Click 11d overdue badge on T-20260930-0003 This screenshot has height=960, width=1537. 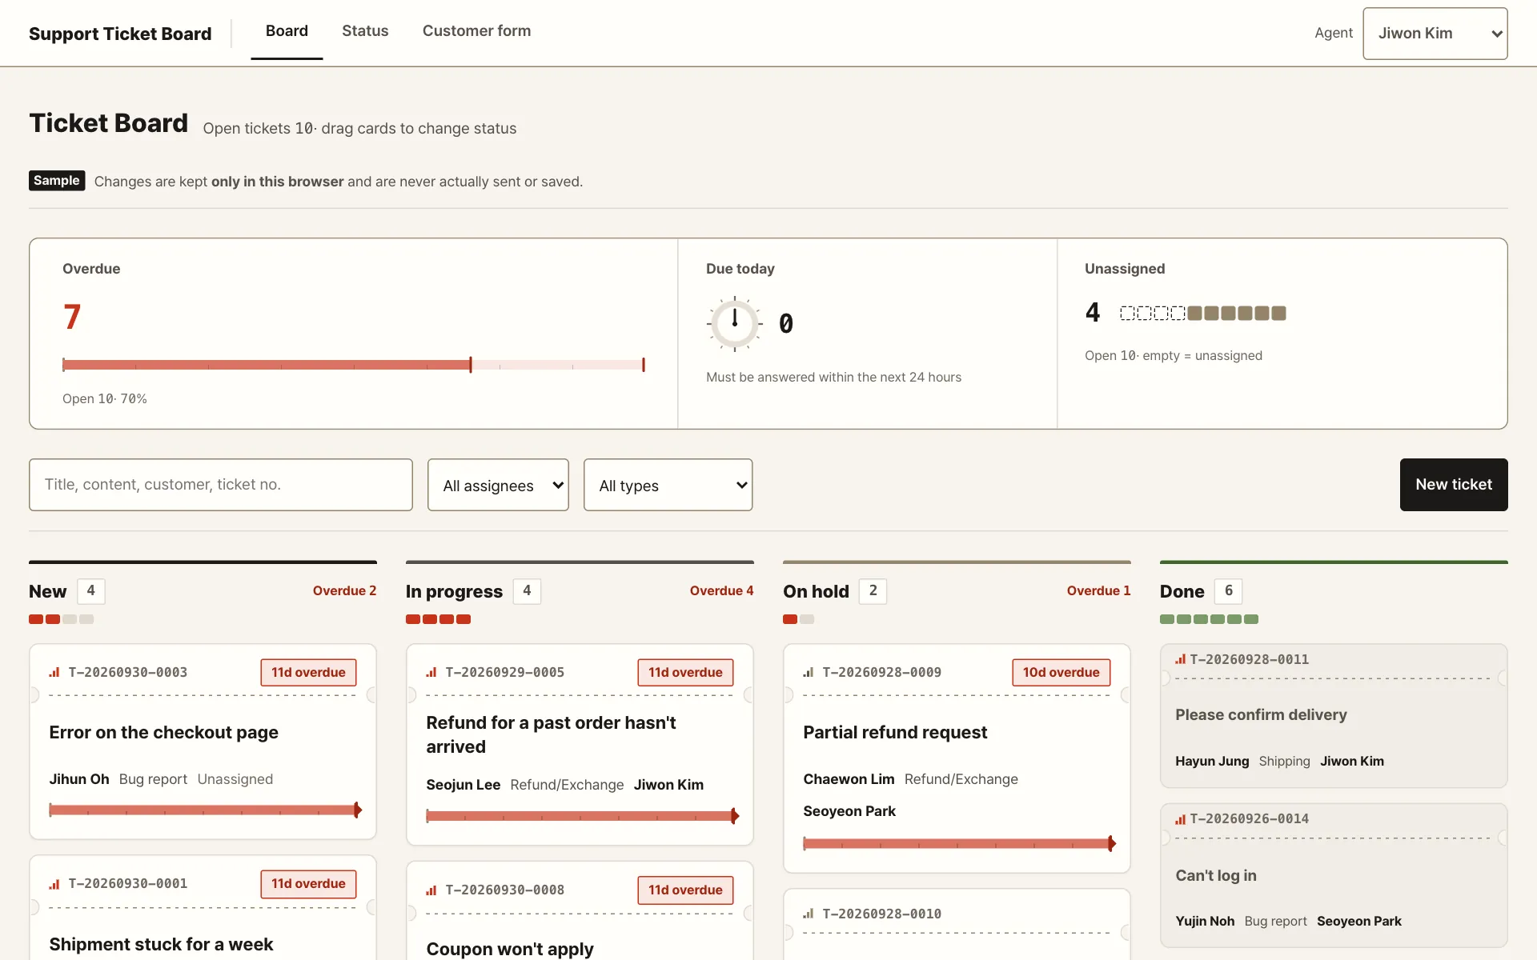click(x=308, y=673)
